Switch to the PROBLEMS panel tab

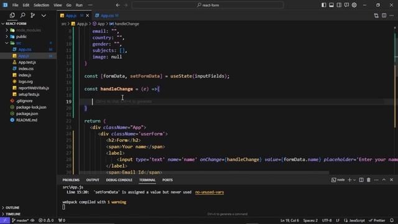click(71, 180)
